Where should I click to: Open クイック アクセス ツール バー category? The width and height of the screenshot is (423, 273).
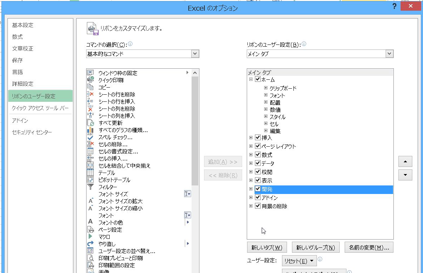coord(40,108)
